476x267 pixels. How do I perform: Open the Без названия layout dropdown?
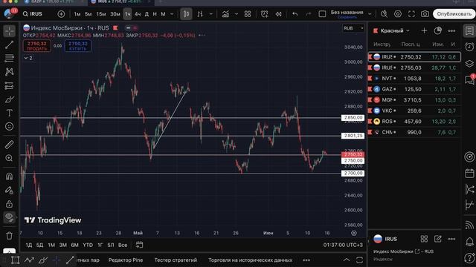click(x=370, y=14)
